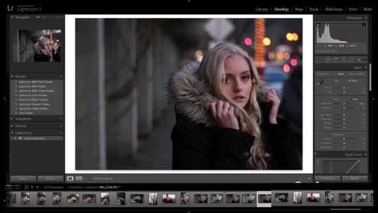The image size is (378, 213).
Task: Click the Loupe view icon in toolbar
Action: [70, 178]
